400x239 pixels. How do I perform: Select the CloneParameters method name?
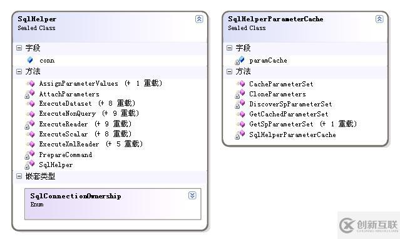click(x=277, y=94)
